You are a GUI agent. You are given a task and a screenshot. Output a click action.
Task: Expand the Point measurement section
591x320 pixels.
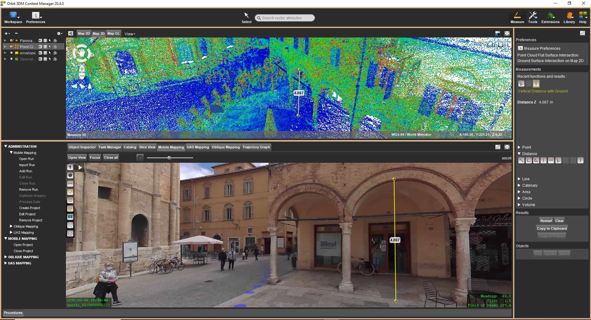tap(519, 147)
